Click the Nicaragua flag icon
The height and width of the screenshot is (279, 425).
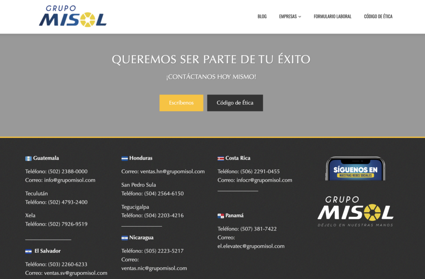click(125, 238)
